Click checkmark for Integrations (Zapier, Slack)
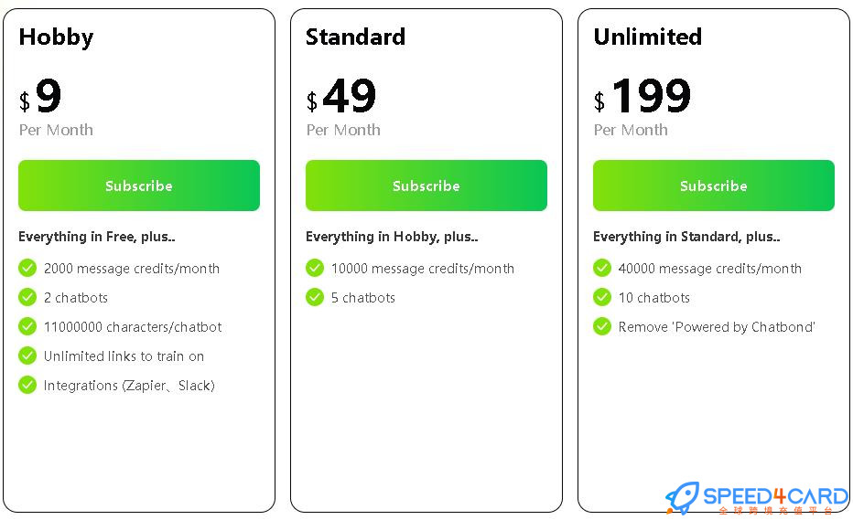853x520 pixels. [27, 386]
